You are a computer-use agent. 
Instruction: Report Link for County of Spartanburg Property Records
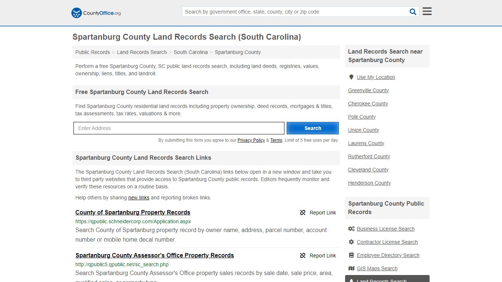(323, 213)
